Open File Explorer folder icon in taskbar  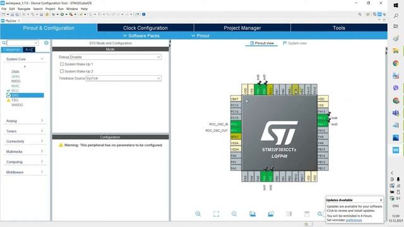tap(396, 51)
